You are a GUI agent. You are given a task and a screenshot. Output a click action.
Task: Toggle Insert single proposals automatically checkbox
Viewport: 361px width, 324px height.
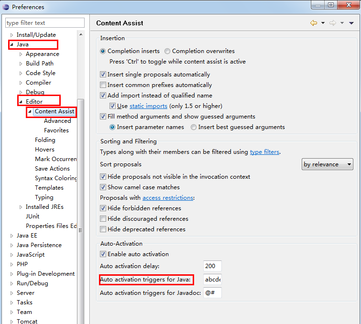103,75
